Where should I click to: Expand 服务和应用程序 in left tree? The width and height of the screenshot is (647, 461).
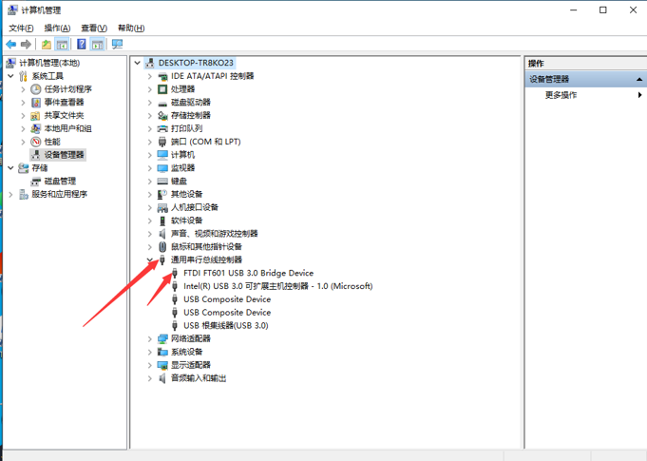click(10, 195)
